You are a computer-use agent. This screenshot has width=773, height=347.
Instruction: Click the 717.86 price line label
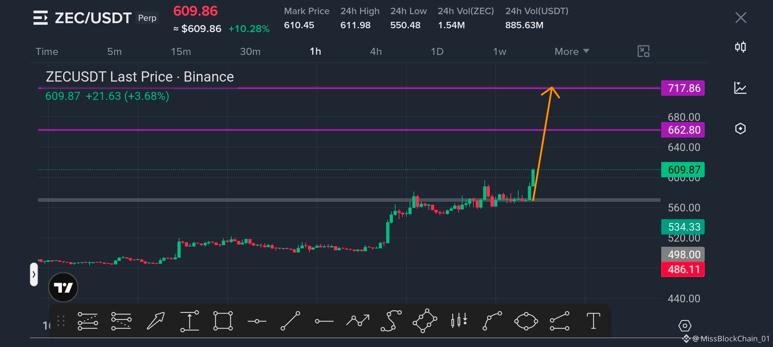[x=683, y=88]
